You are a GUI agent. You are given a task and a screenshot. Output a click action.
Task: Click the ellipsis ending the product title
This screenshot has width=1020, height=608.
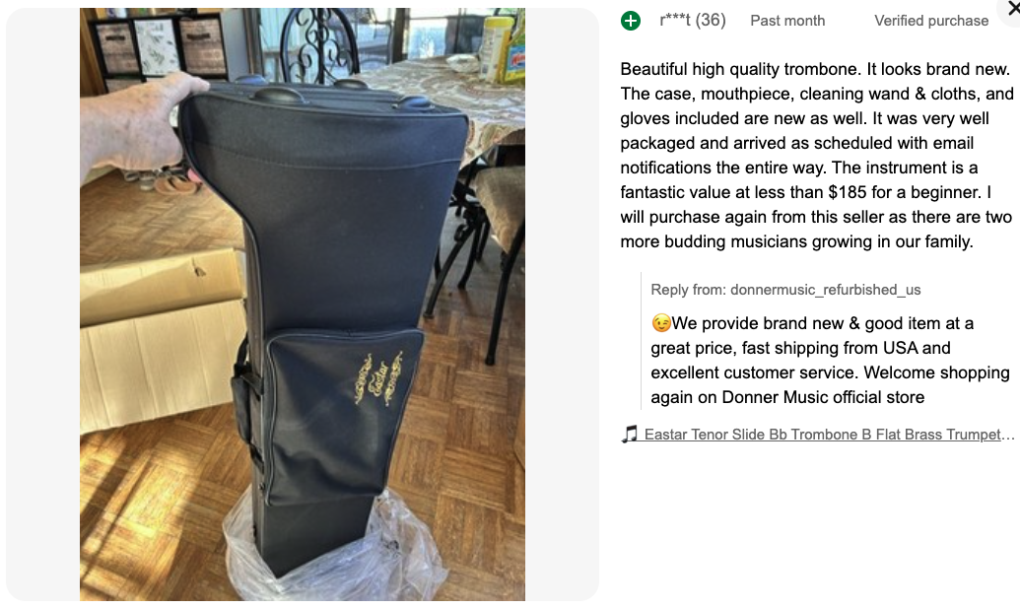(1007, 435)
